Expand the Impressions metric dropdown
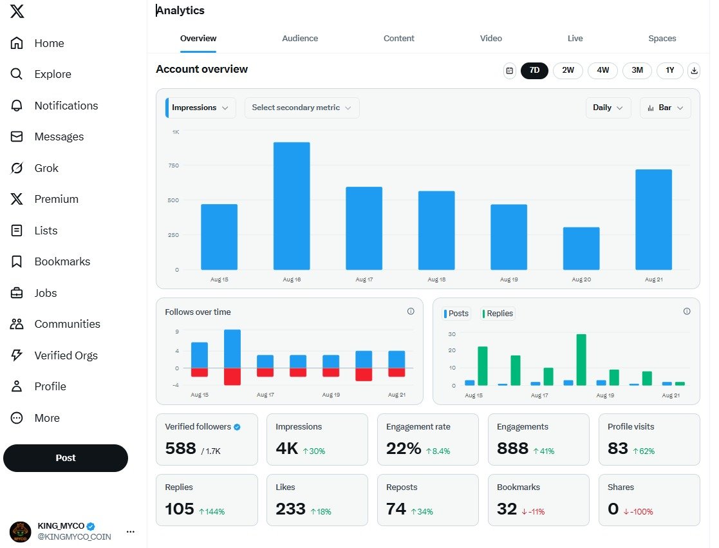 point(200,108)
